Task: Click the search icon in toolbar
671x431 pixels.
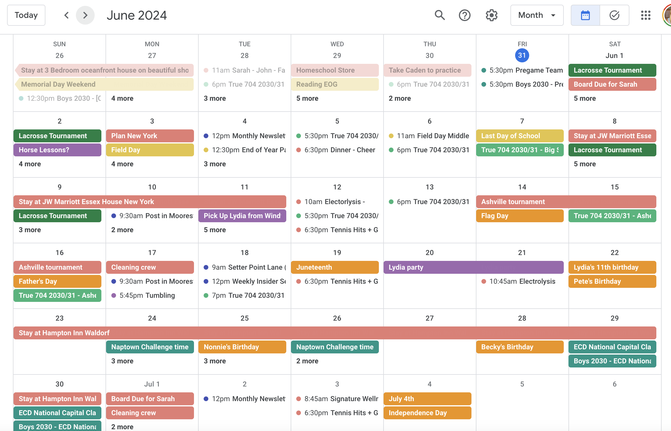Action: tap(439, 15)
